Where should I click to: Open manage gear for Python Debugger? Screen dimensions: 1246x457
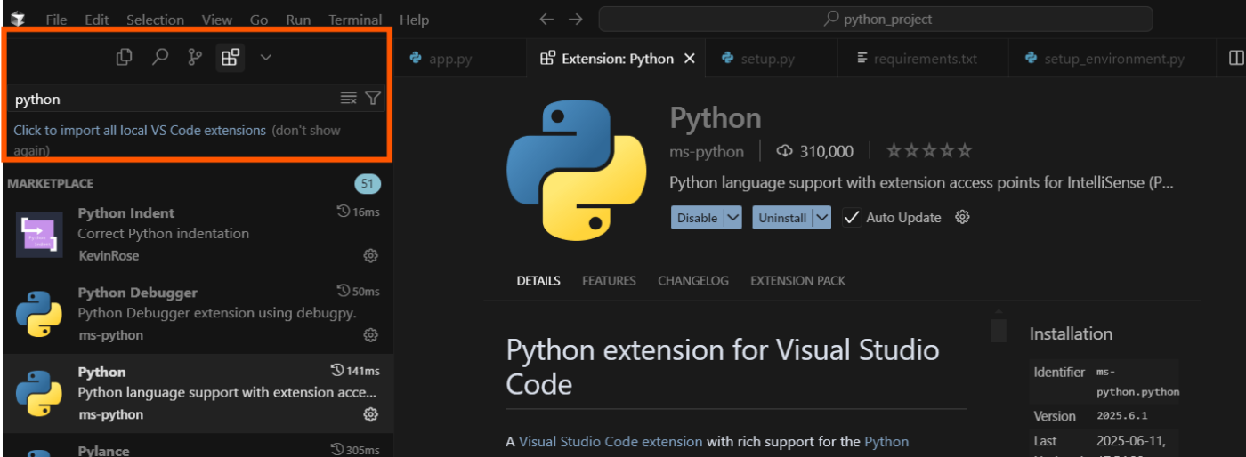click(371, 335)
